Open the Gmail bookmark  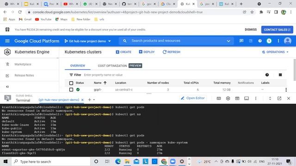click(x=25, y=19)
